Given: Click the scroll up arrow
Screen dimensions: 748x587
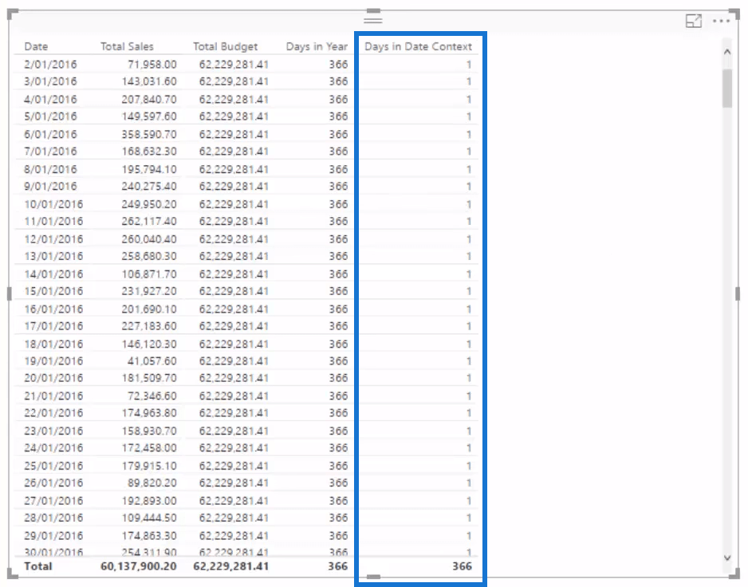Looking at the screenshot, I should 726,52.
